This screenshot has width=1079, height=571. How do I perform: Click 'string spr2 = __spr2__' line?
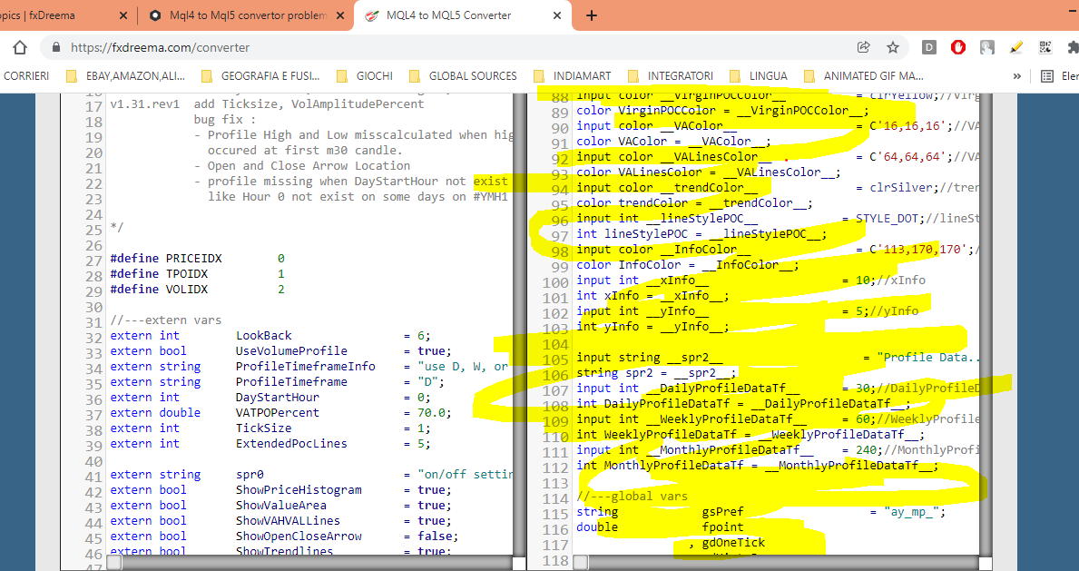coord(656,372)
